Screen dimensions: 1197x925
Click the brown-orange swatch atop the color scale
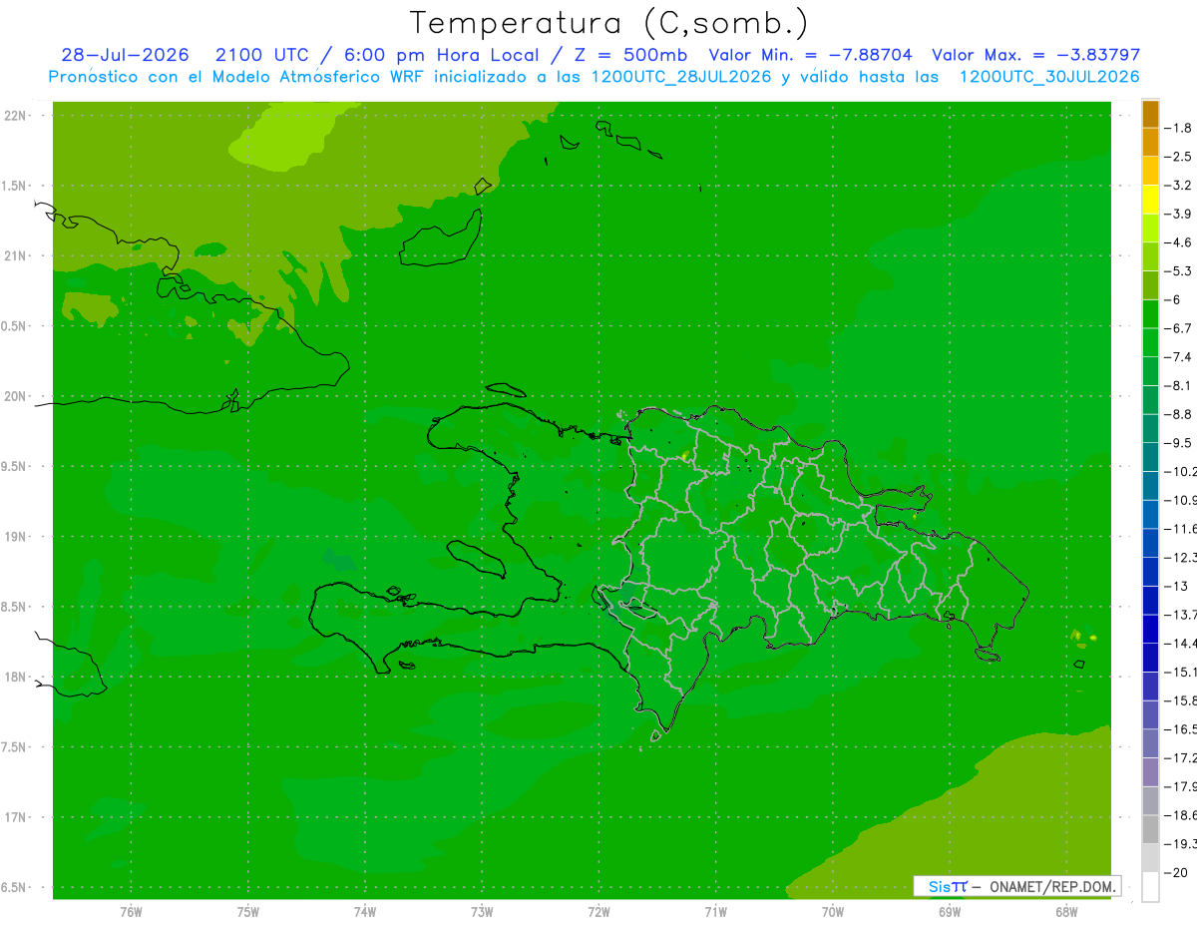tap(1150, 114)
